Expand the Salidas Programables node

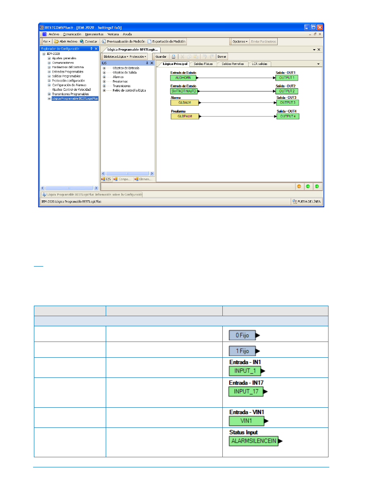49,76
